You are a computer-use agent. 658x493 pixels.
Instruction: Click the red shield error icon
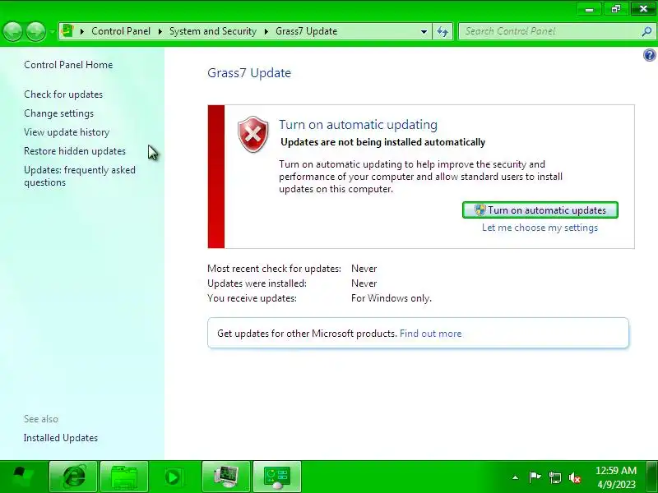[x=253, y=134]
